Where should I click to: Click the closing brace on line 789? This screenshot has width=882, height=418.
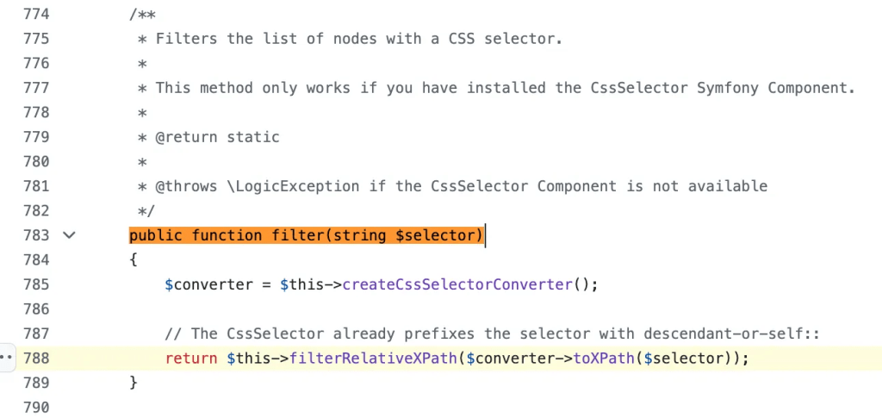pos(134,383)
